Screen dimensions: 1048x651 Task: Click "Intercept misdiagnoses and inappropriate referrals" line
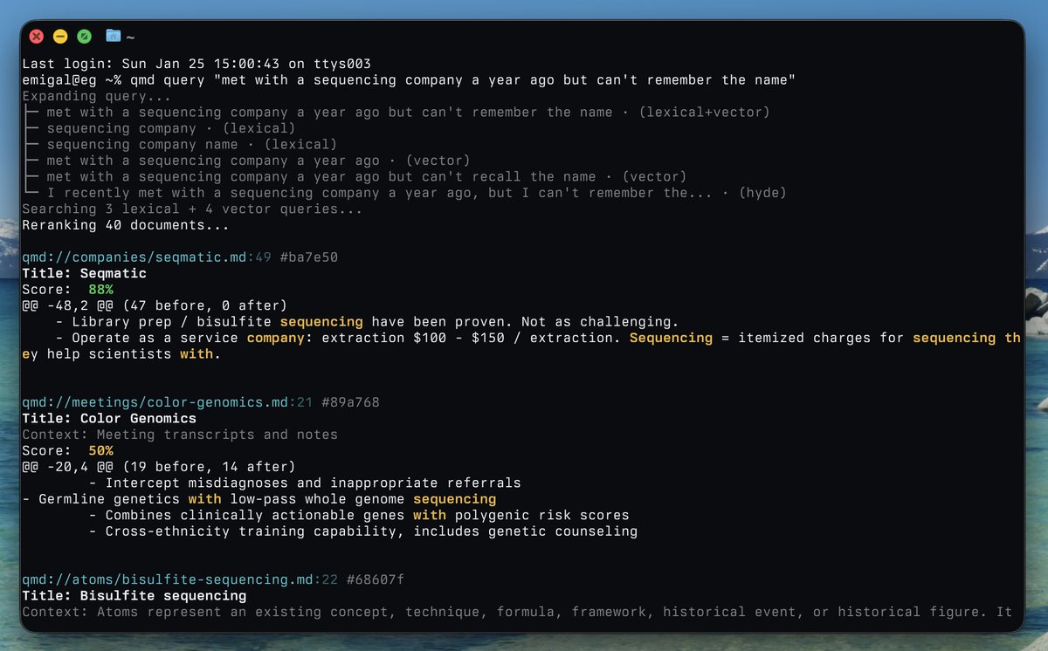(305, 483)
